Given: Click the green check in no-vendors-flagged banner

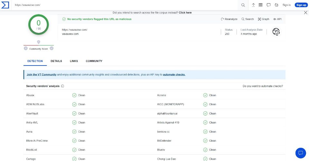Looking at the screenshot, I should click(x=64, y=19).
